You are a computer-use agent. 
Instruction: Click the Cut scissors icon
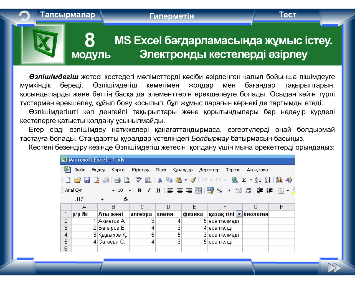click(x=160, y=180)
